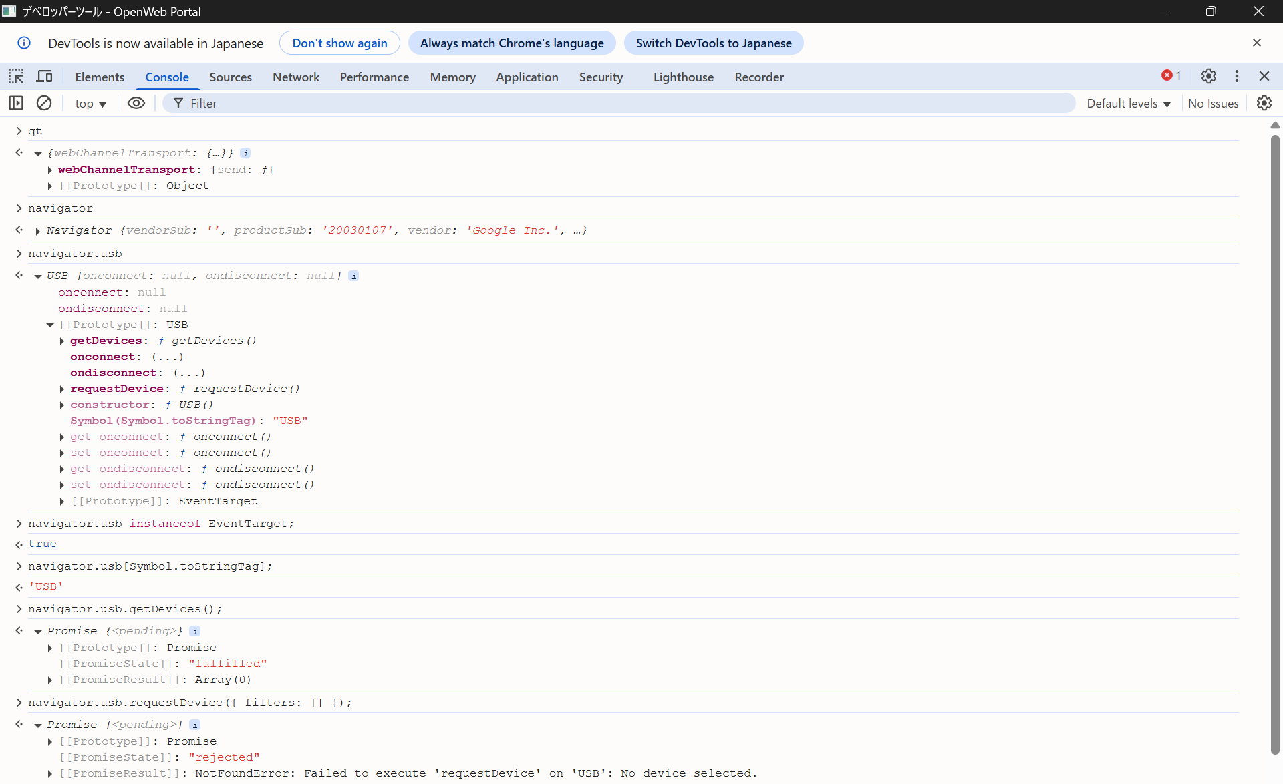Click info badge next to USB object

pyautogui.click(x=353, y=276)
